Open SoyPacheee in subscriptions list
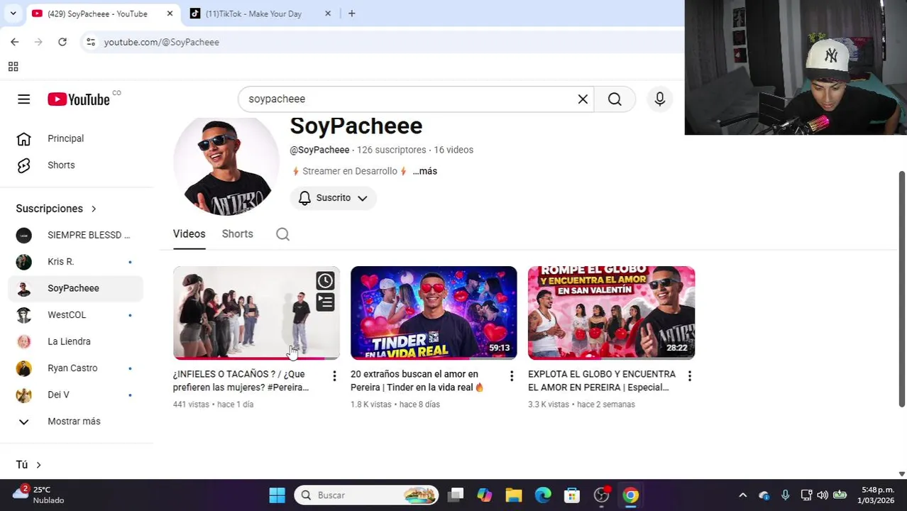 tap(76, 288)
